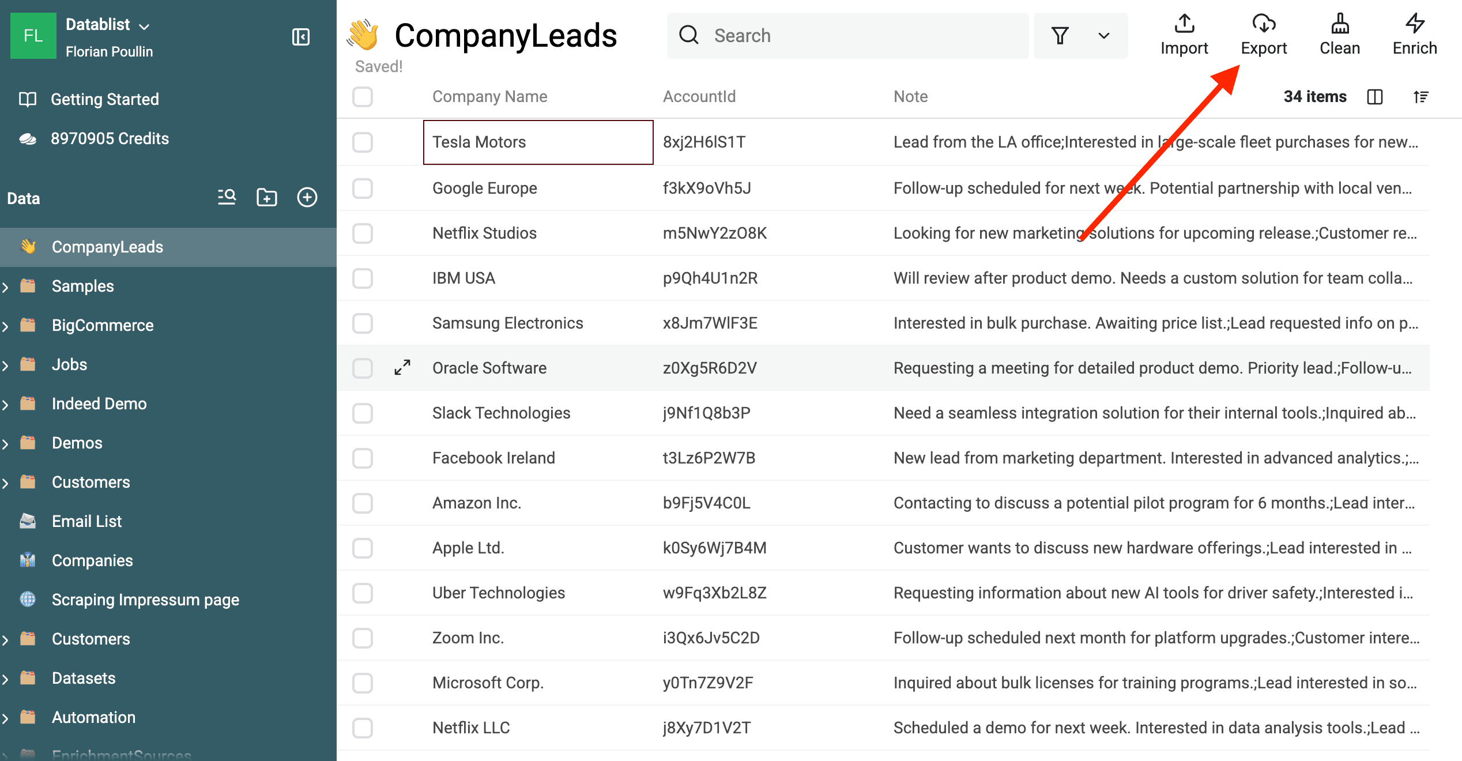Open the Clean tool

click(x=1339, y=35)
